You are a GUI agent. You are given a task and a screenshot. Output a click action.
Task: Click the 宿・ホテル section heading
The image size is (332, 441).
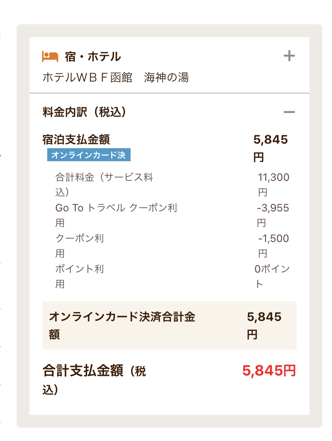coord(93,57)
